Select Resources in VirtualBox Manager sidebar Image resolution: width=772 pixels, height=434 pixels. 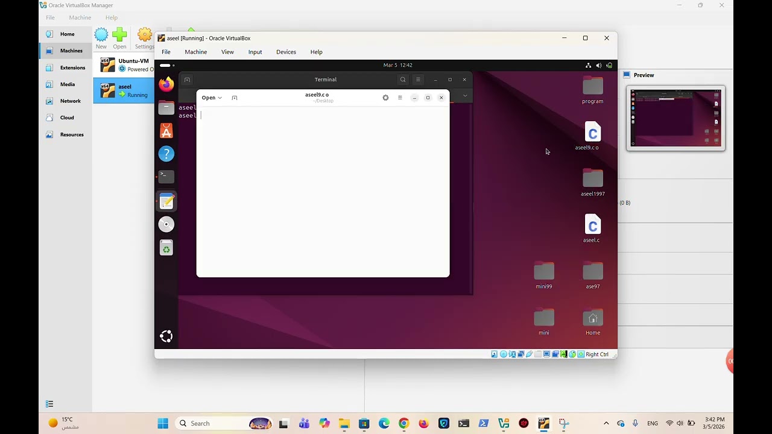click(66, 134)
